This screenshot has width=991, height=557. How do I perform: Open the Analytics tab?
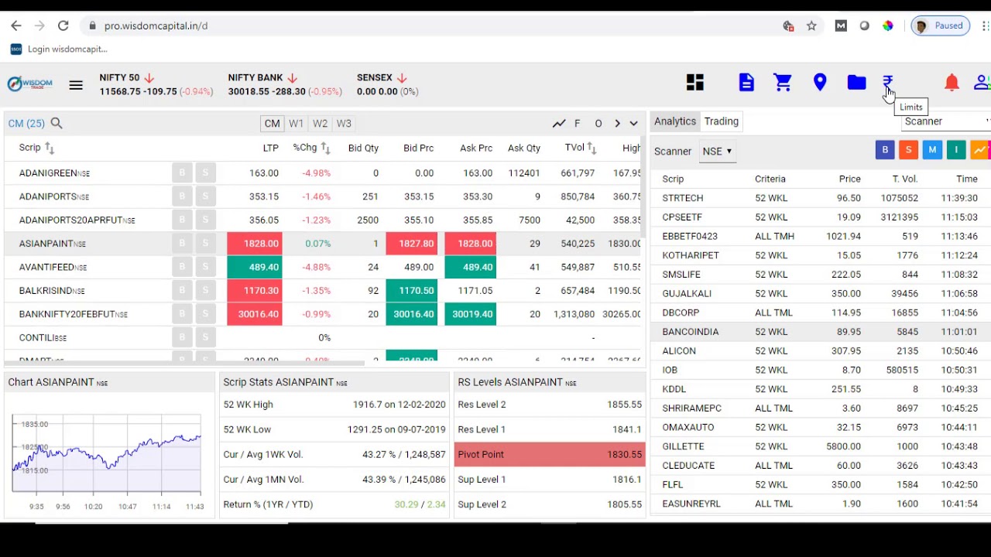coord(675,121)
